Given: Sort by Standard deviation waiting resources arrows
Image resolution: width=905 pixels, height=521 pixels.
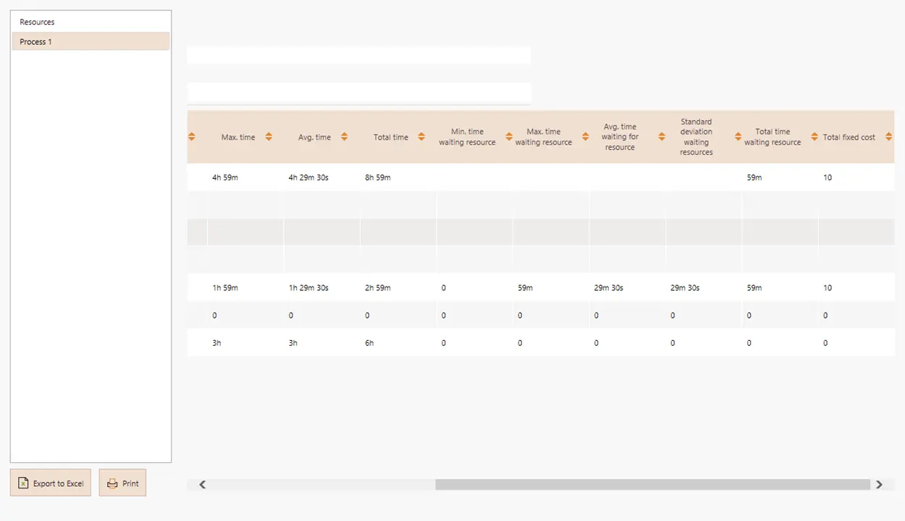Looking at the screenshot, I should (738, 137).
